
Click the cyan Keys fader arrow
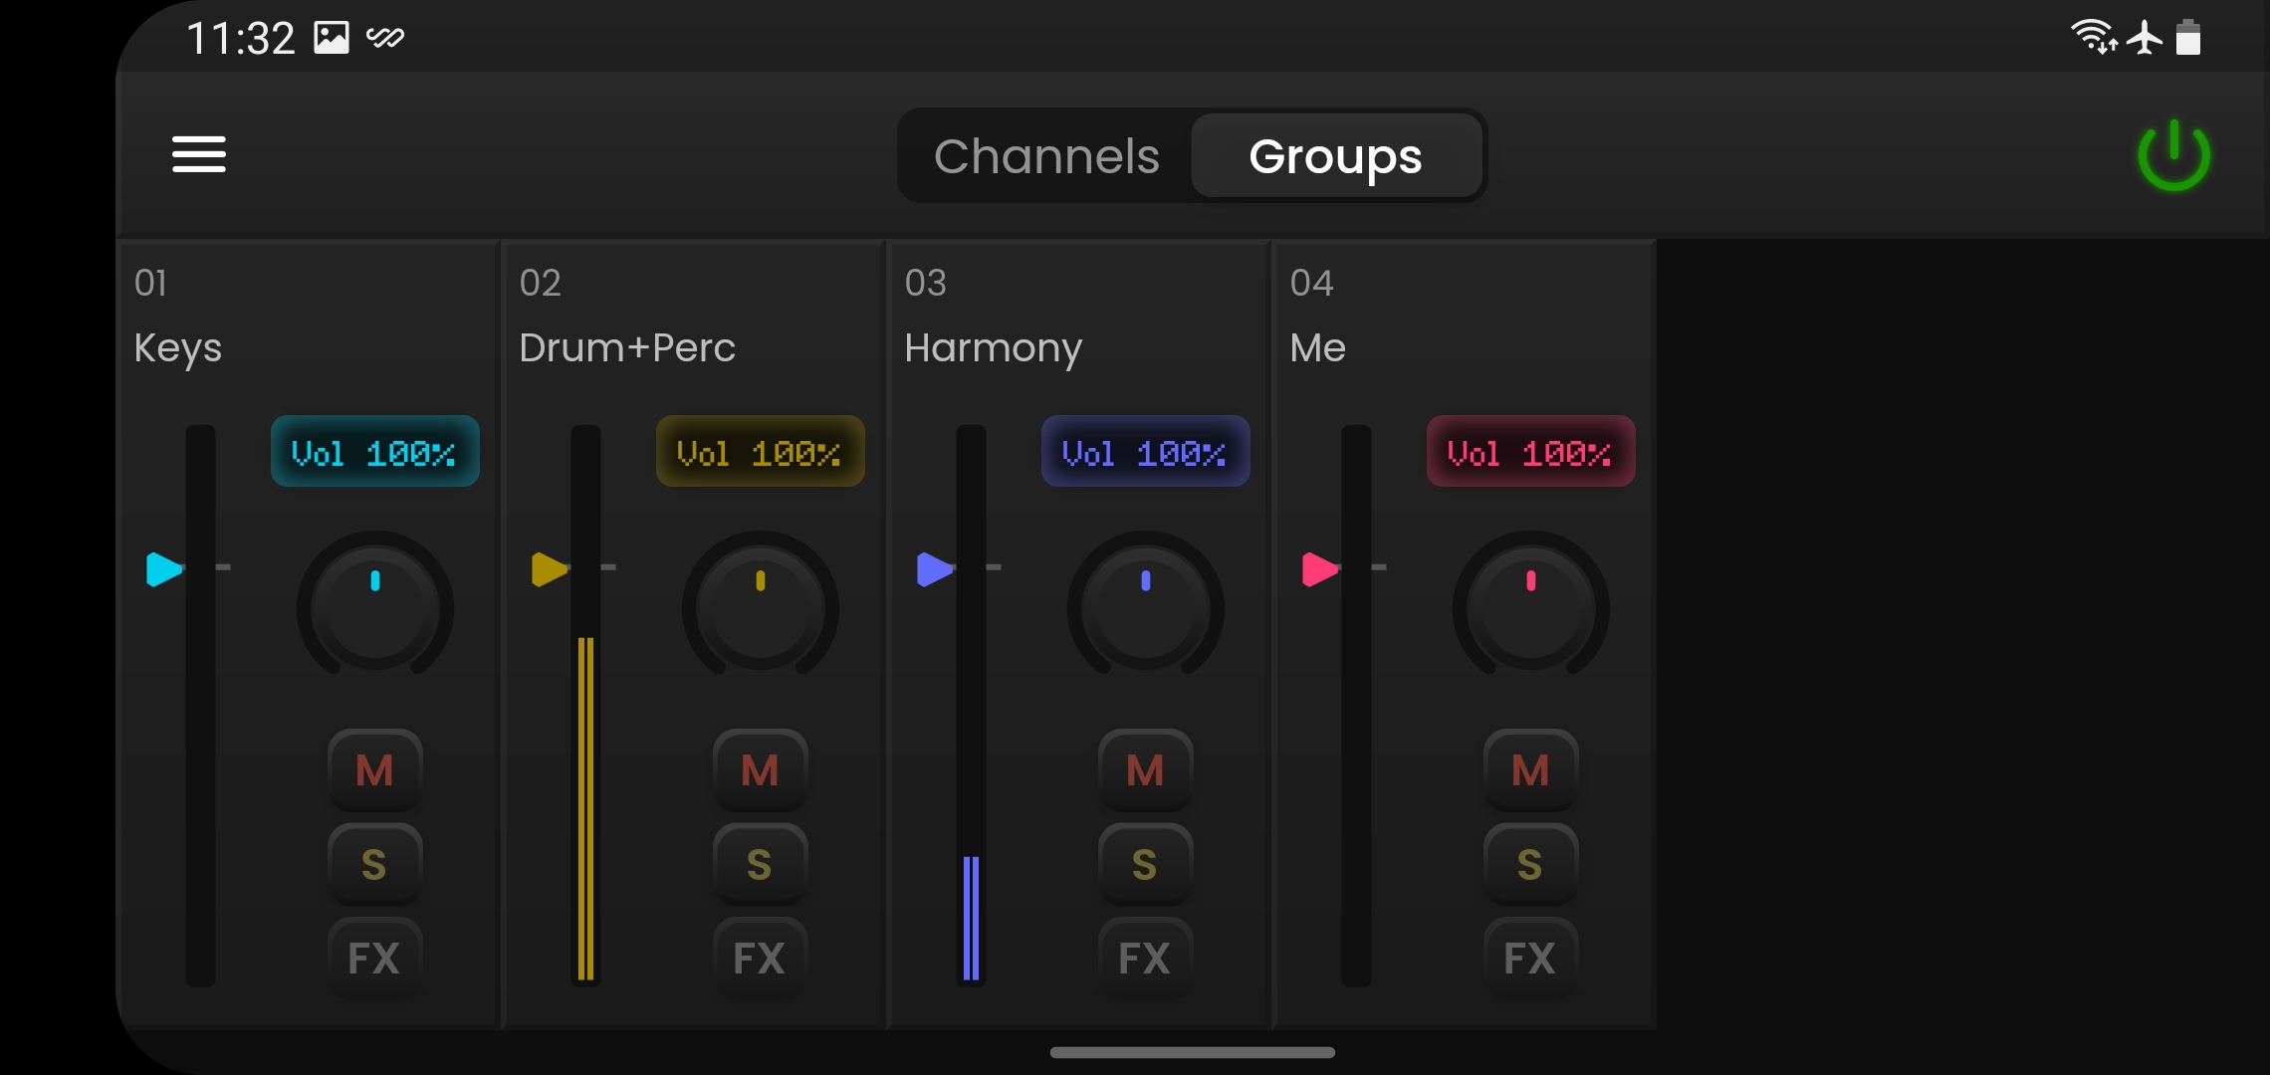(163, 569)
